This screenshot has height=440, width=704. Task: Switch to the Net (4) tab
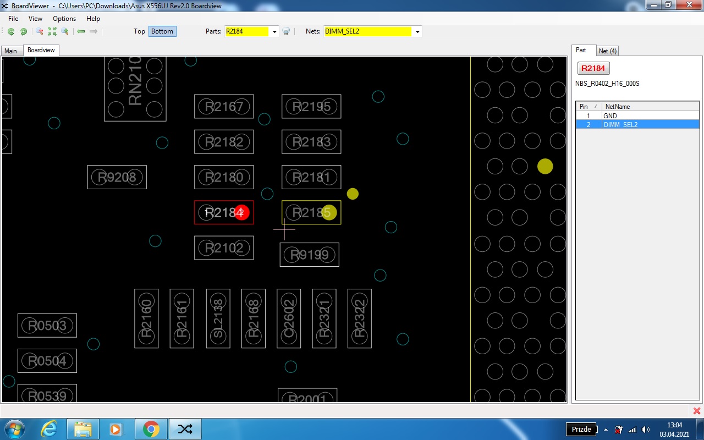click(x=608, y=51)
